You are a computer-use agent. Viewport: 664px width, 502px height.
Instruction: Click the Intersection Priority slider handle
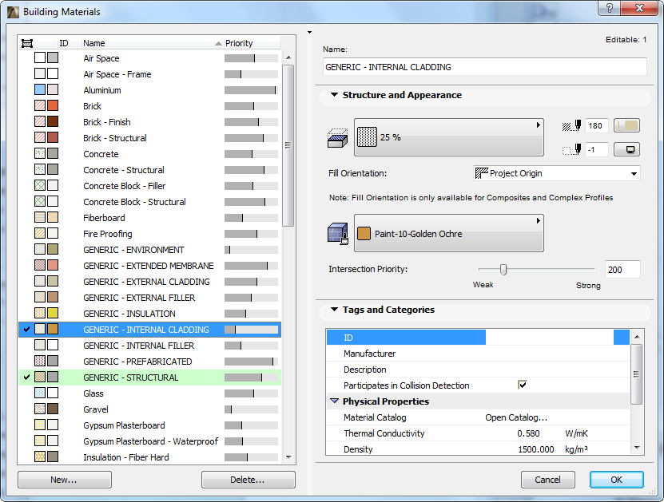tap(503, 270)
